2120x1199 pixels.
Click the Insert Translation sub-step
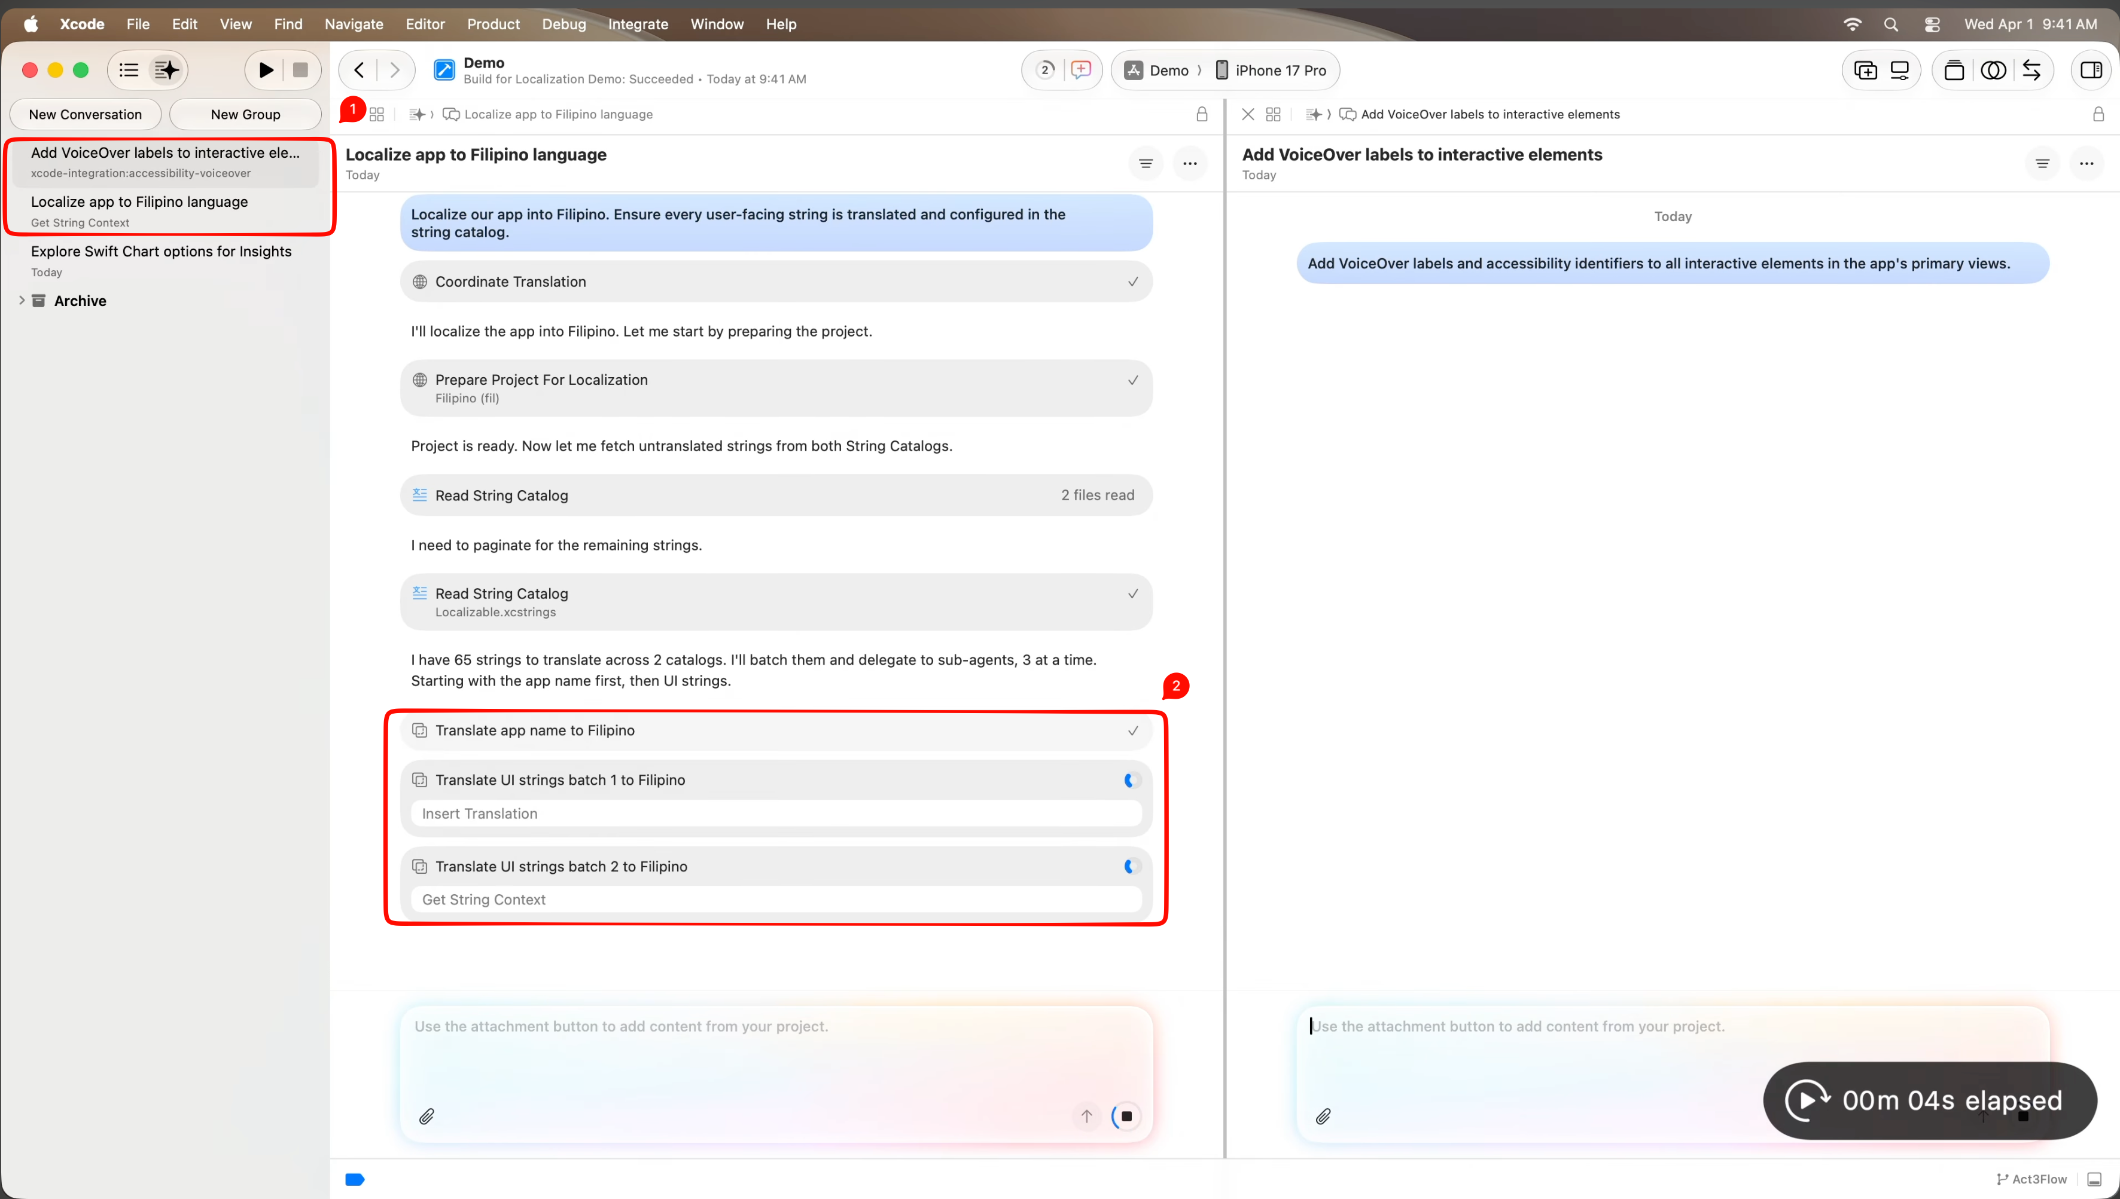pos(776,813)
